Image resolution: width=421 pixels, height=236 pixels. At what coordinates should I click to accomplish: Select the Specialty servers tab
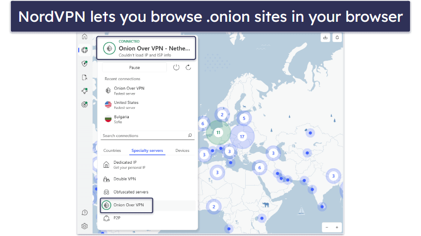tap(147, 150)
